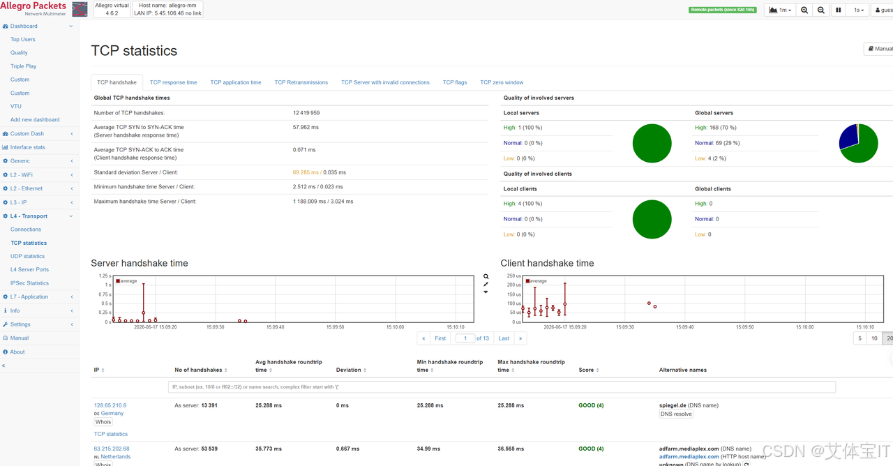Click the magnifier icon beside Server handshake graph

[486, 277]
